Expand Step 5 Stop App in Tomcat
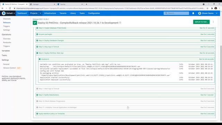The image size is (222, 125). point(37,47)
